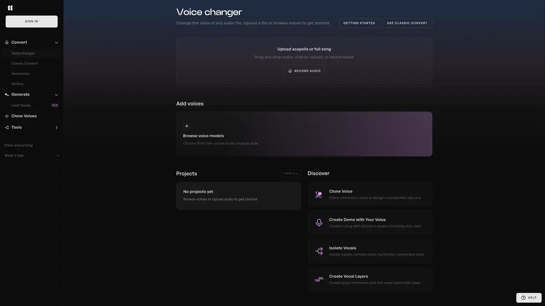The image size is (545, 306).
Task: Click the Generate sparkle icon in sidebar
Action: tap(7, 95)
